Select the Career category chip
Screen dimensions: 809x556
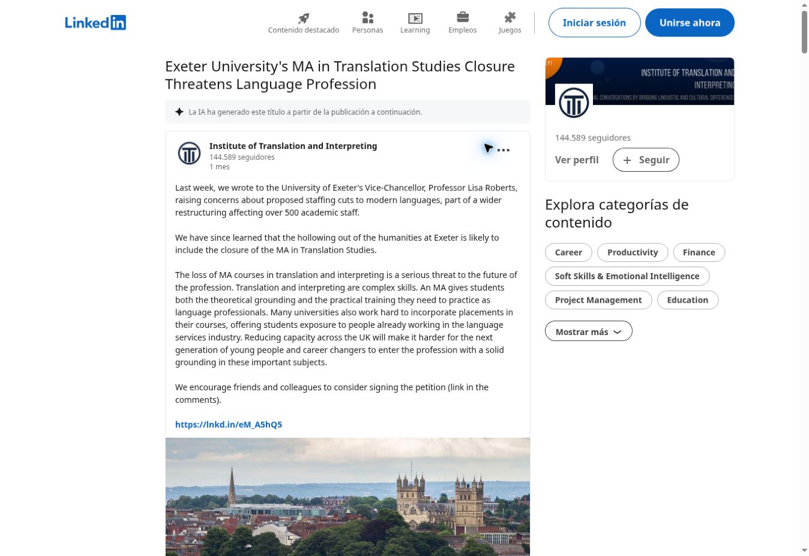click(568, 252)
